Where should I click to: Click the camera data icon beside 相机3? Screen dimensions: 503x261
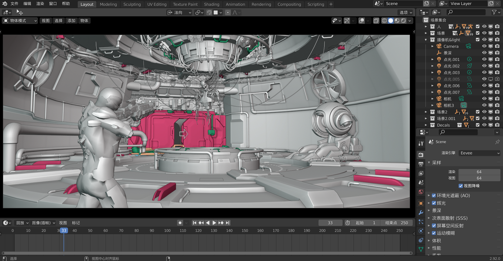tap(463, 105)
